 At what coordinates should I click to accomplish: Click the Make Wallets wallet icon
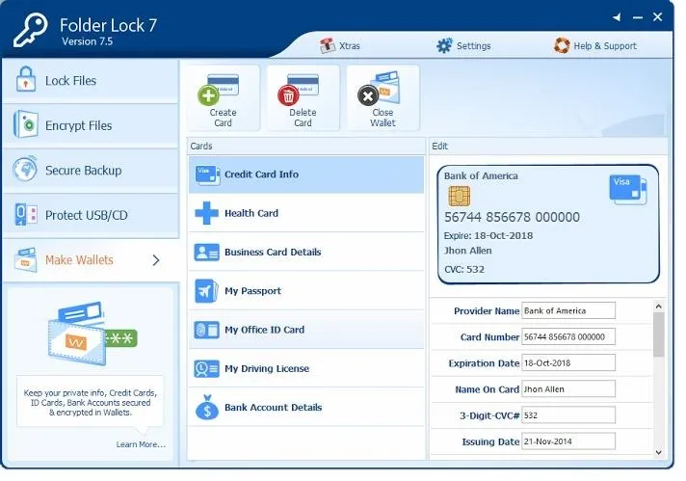click(x=25, y=259)
